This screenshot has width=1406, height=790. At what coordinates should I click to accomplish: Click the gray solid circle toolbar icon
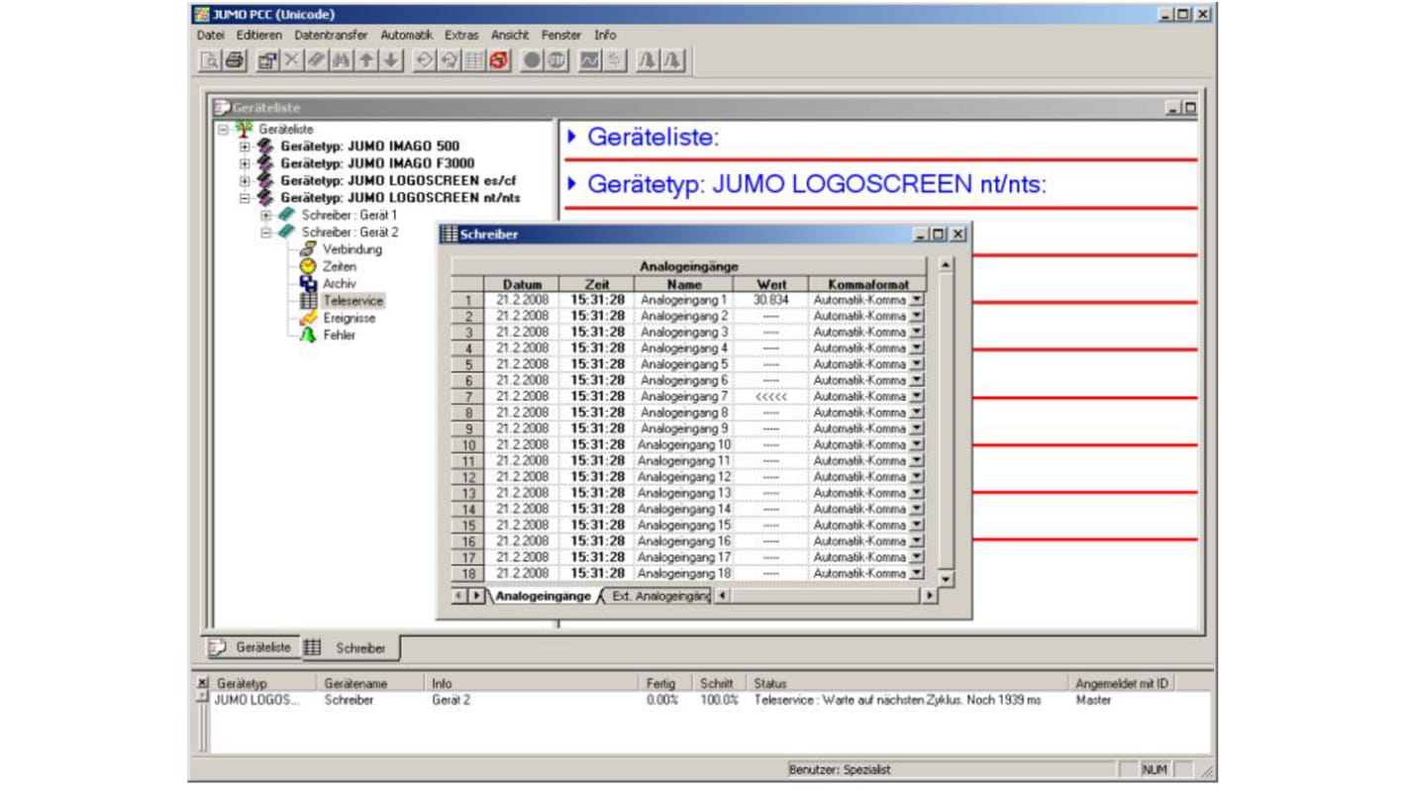pyautogui.click(x=532, y=60)
